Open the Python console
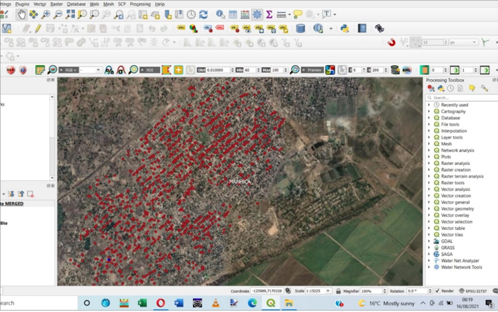The width and height of the screenshot is (498, 312). point(345,28)
